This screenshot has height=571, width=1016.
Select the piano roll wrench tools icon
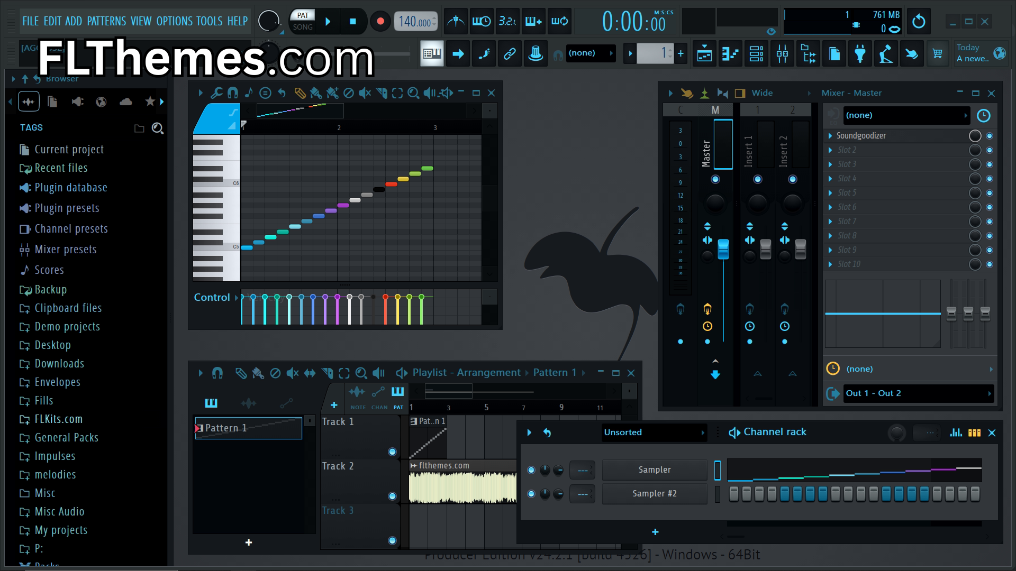(x=216, y=93)
